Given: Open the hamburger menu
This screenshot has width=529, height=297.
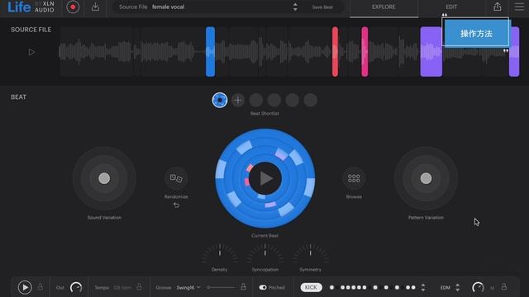Looking at the screenshot, I should pos(519,7).
